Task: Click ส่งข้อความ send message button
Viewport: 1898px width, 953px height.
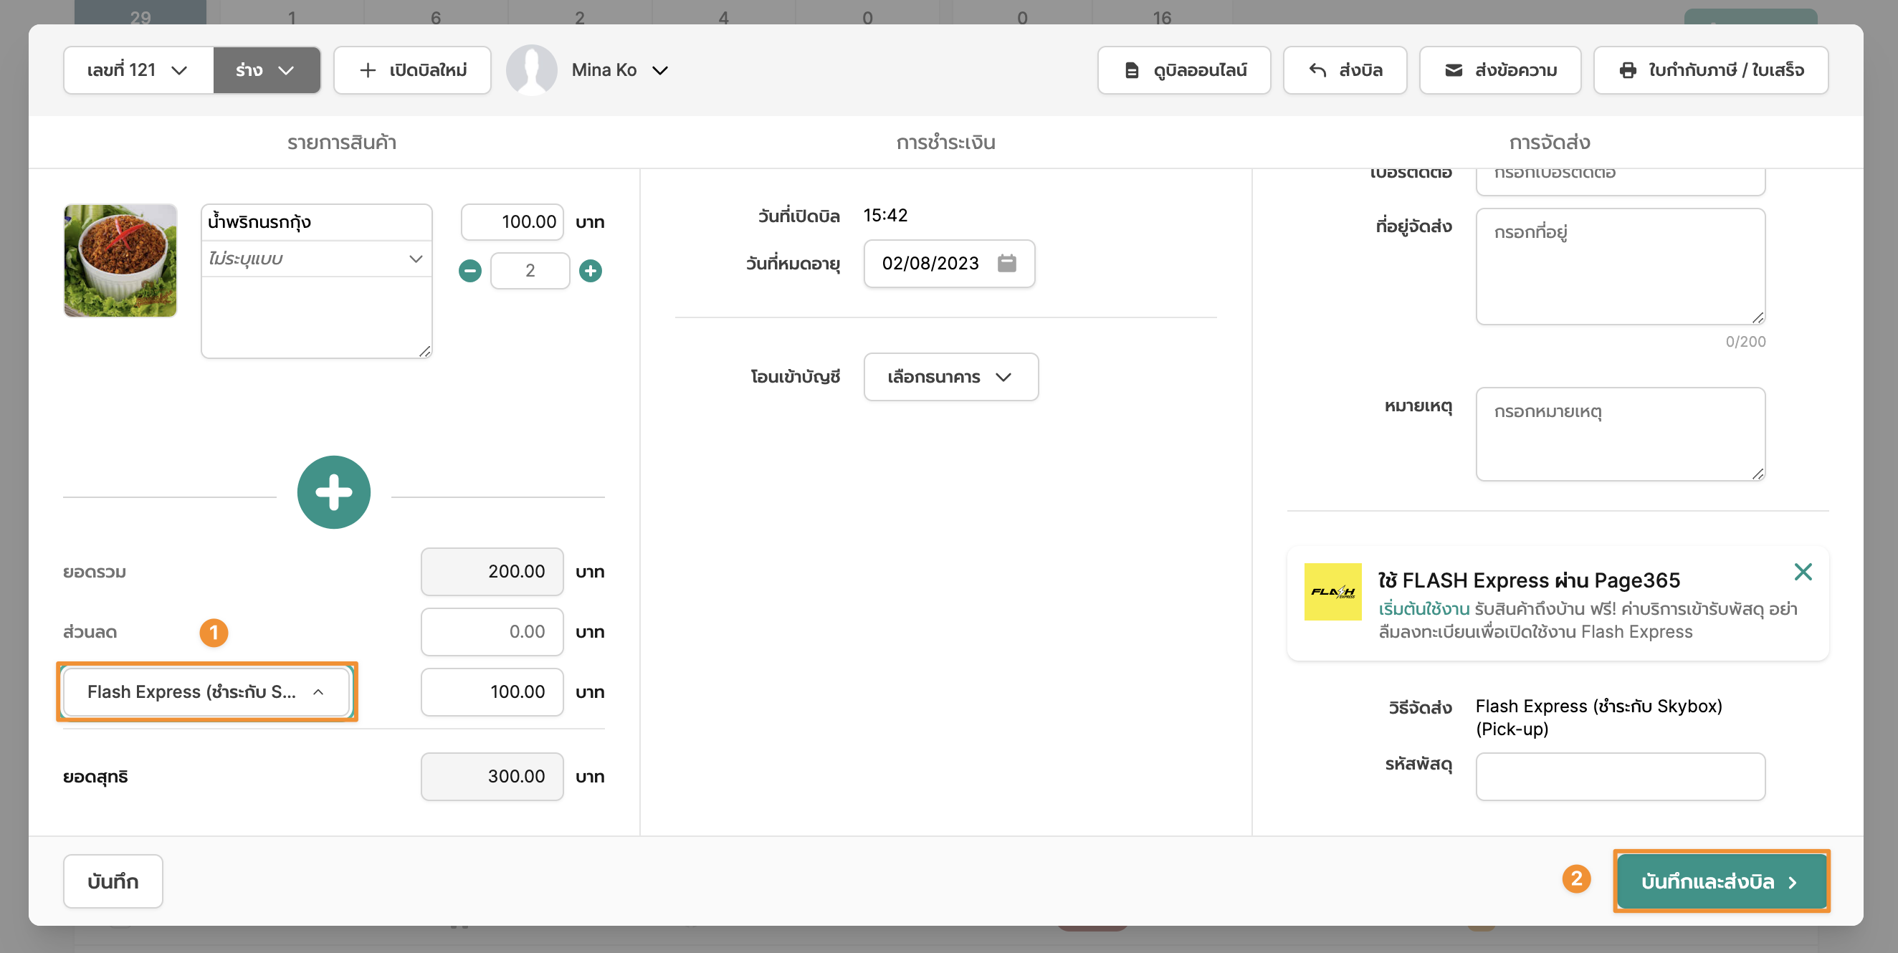Action: click(1499, 70)
